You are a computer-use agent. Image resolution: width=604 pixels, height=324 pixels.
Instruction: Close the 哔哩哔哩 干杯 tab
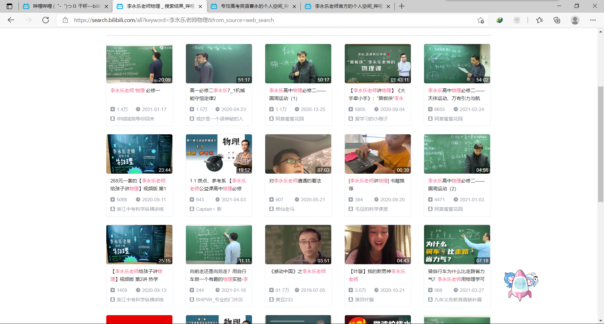tap(106, 6)
